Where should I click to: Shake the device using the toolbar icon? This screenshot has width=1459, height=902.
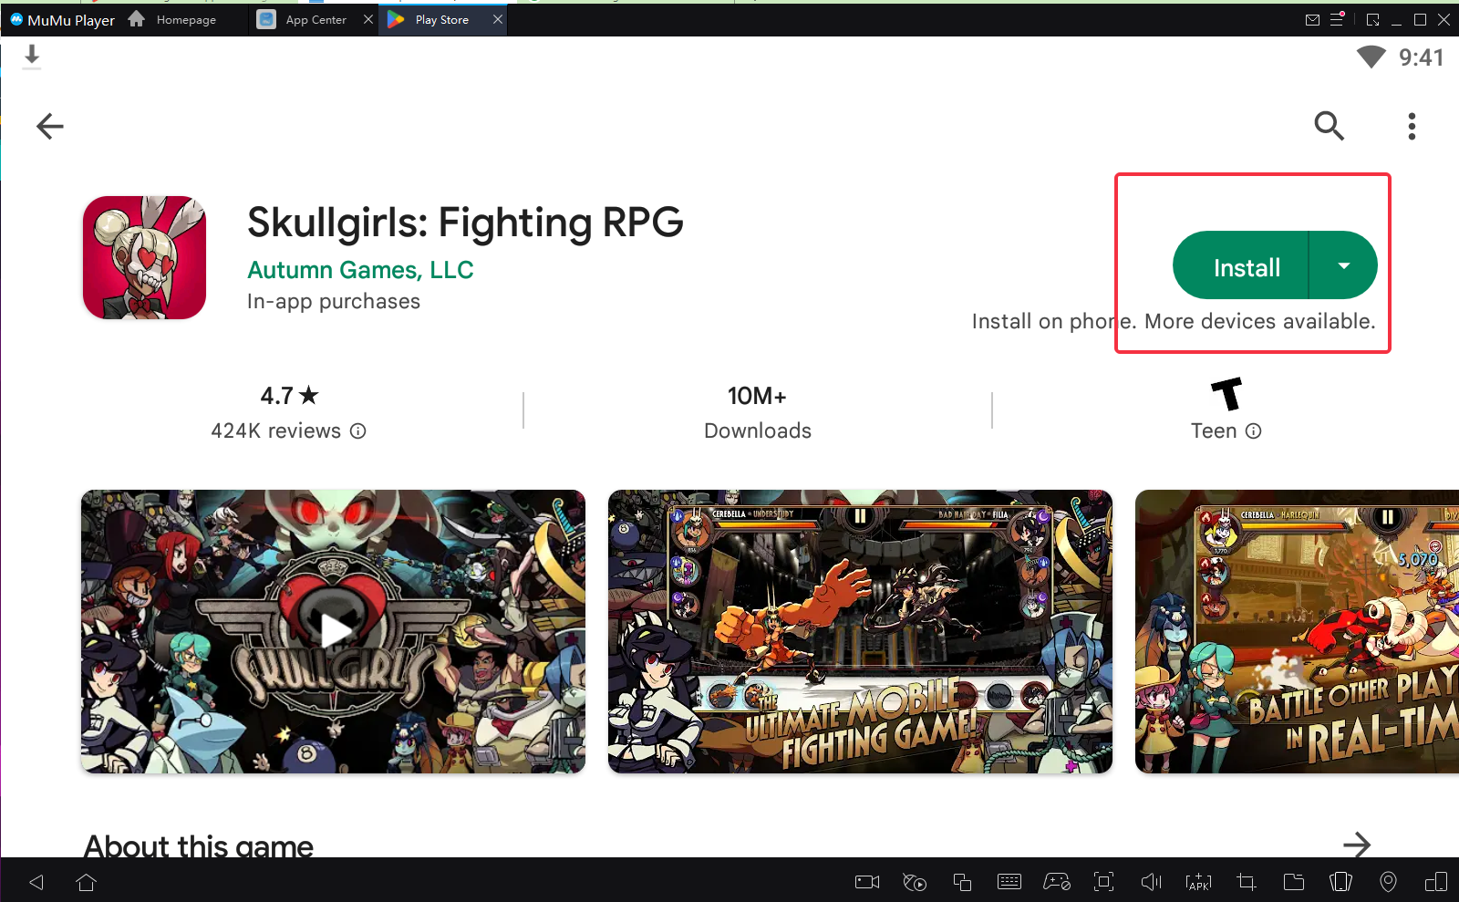point(1341,882)
